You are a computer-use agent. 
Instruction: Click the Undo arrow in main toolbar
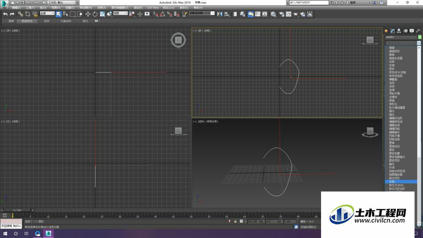[5, 14]
